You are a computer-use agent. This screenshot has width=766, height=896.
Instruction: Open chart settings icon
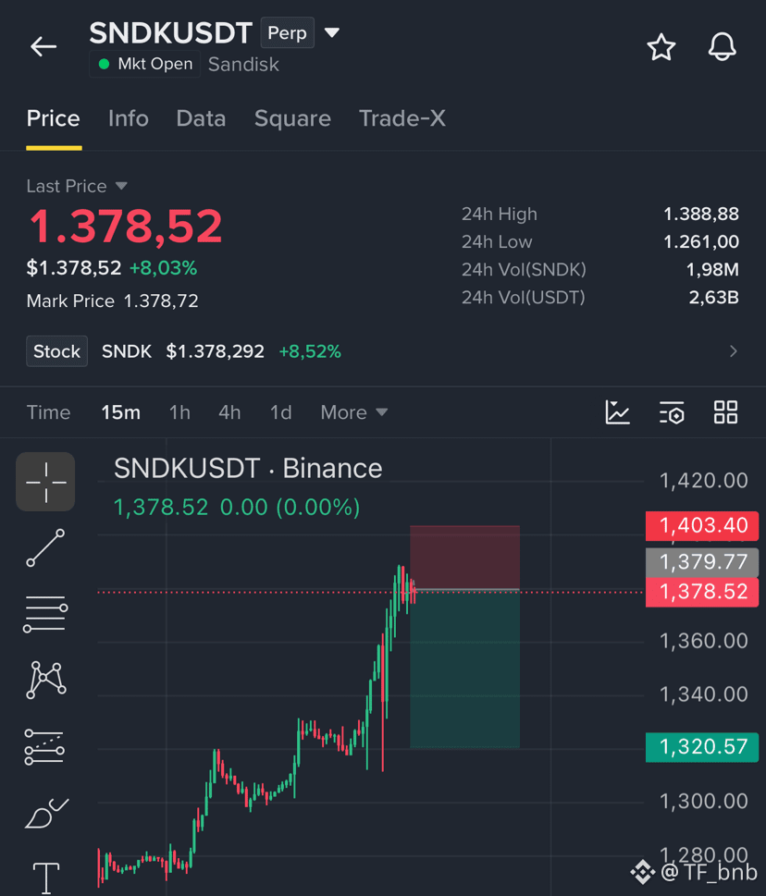(672, 412)
